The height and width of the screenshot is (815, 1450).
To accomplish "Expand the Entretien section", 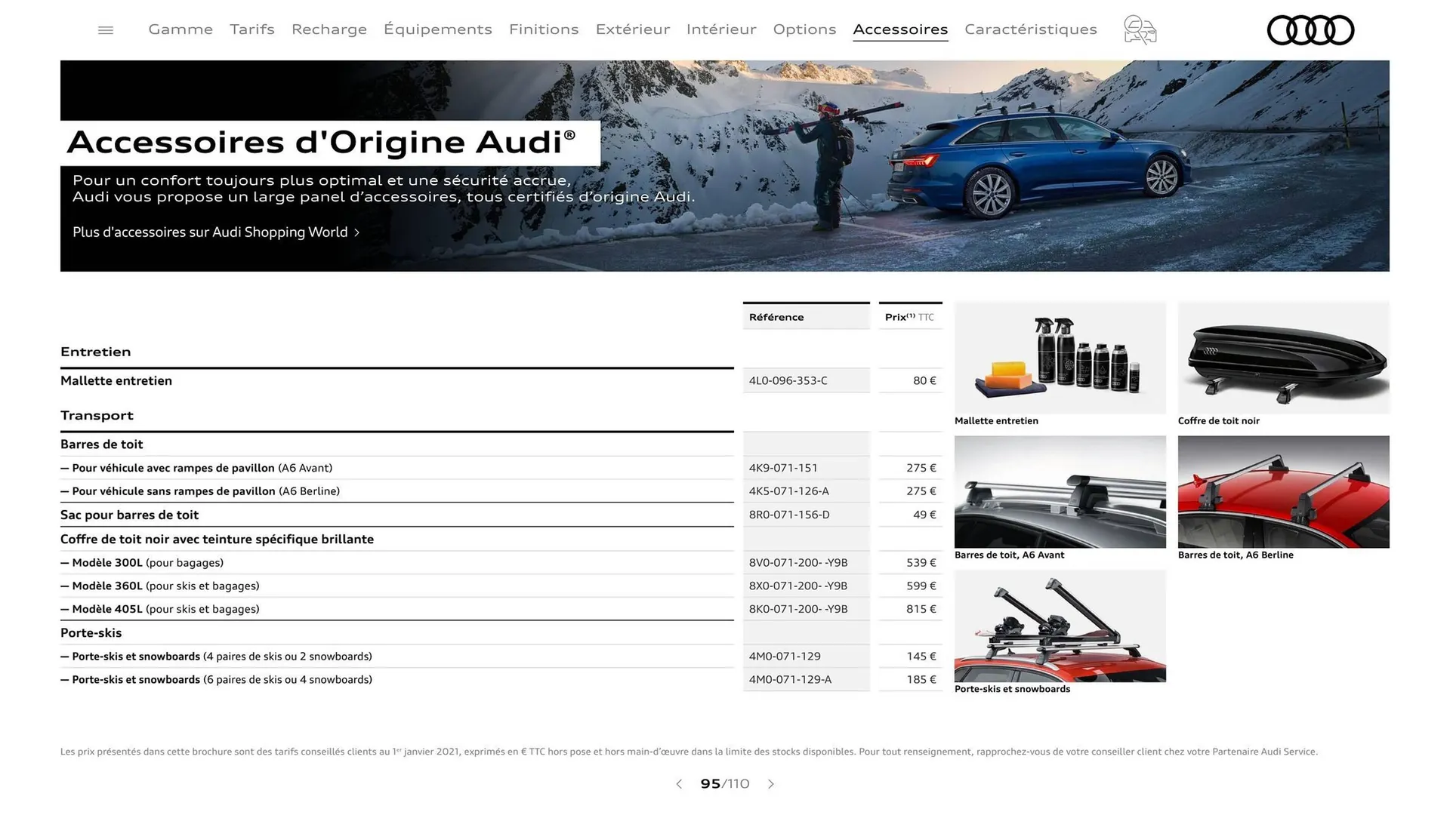I will [x=95, y=352].
